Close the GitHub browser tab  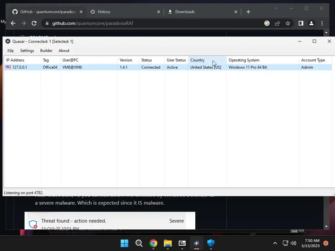click(x=81, y=12)
